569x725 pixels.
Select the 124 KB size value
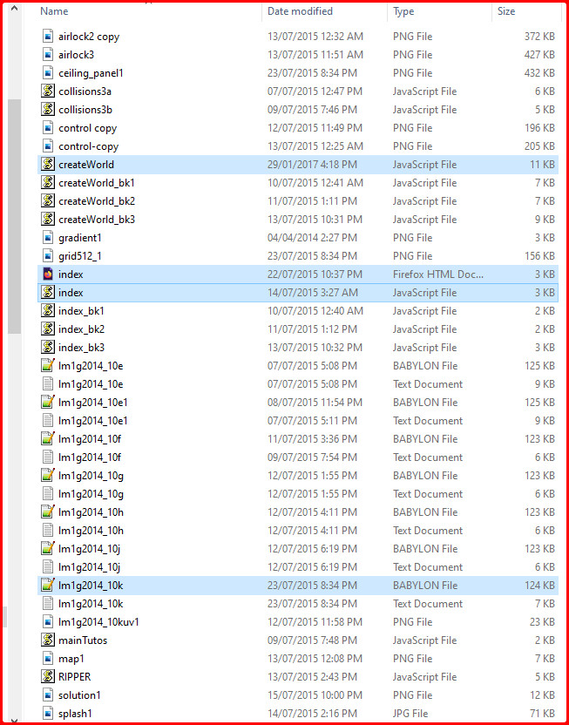539,586
